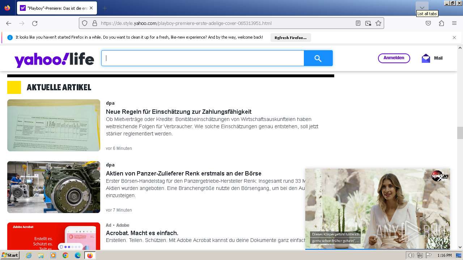Screen dimensions: 463x260
Task: Open the extensions puzzle icon
Action: coord(441,23)
